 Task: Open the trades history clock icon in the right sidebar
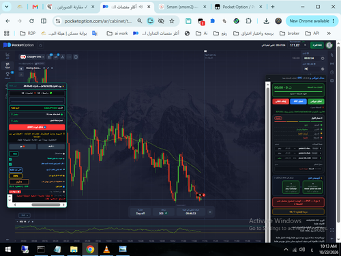tap(332, 72)
